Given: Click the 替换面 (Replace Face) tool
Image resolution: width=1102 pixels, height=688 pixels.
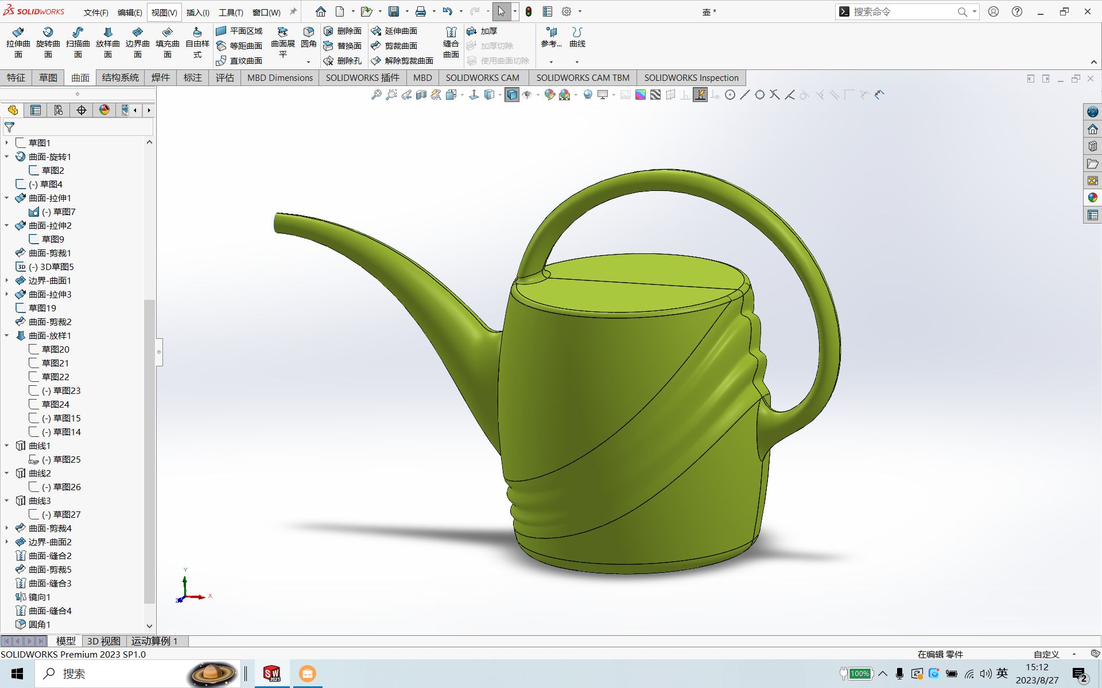Looking at the screenshot, I should (343, 46).
